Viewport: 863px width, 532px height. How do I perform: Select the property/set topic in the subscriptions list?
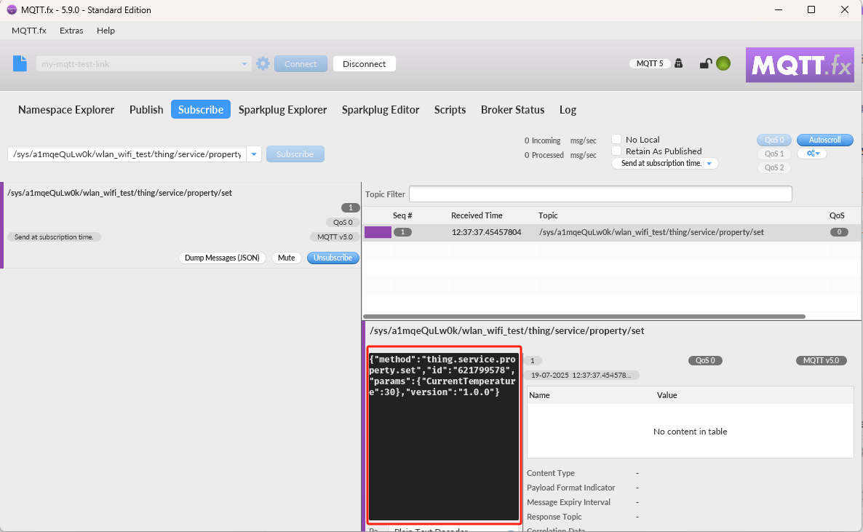pyautogui.click(x=119, y=193)
